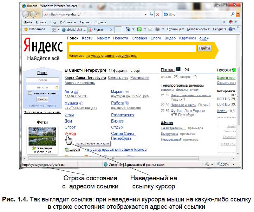Open the Учёба category link

[70, 133]
